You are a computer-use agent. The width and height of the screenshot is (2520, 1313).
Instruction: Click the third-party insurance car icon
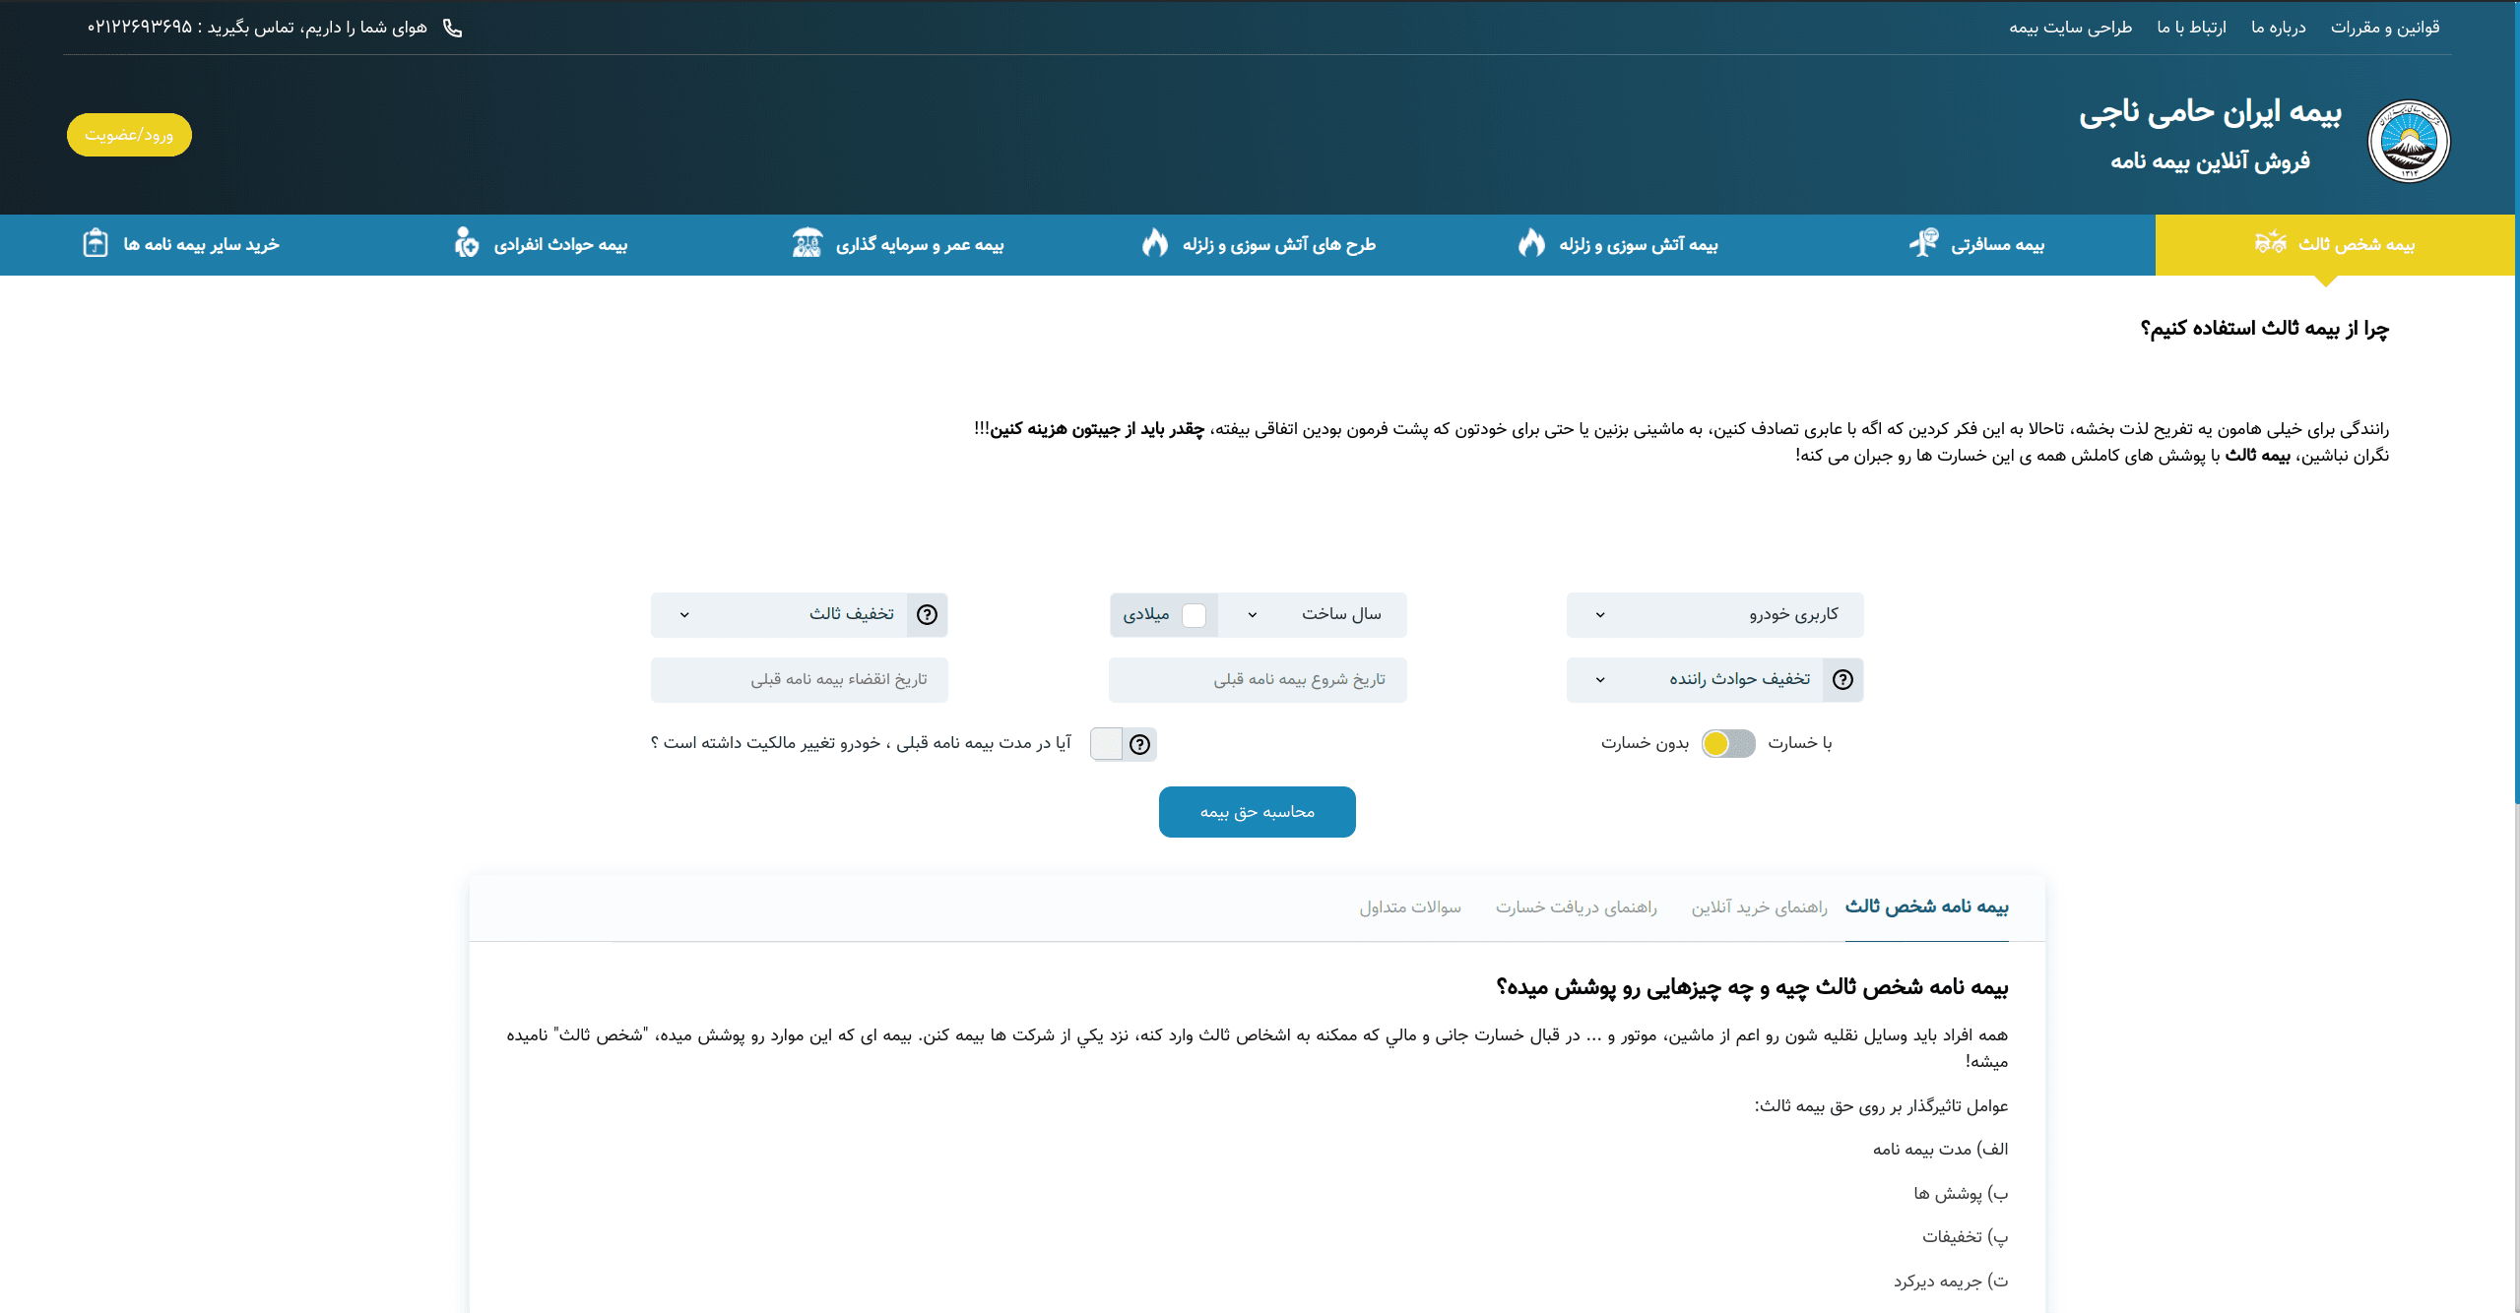[x=2270, y=242]
